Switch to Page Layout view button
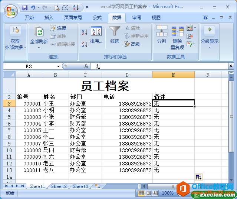 coord(148,193)
